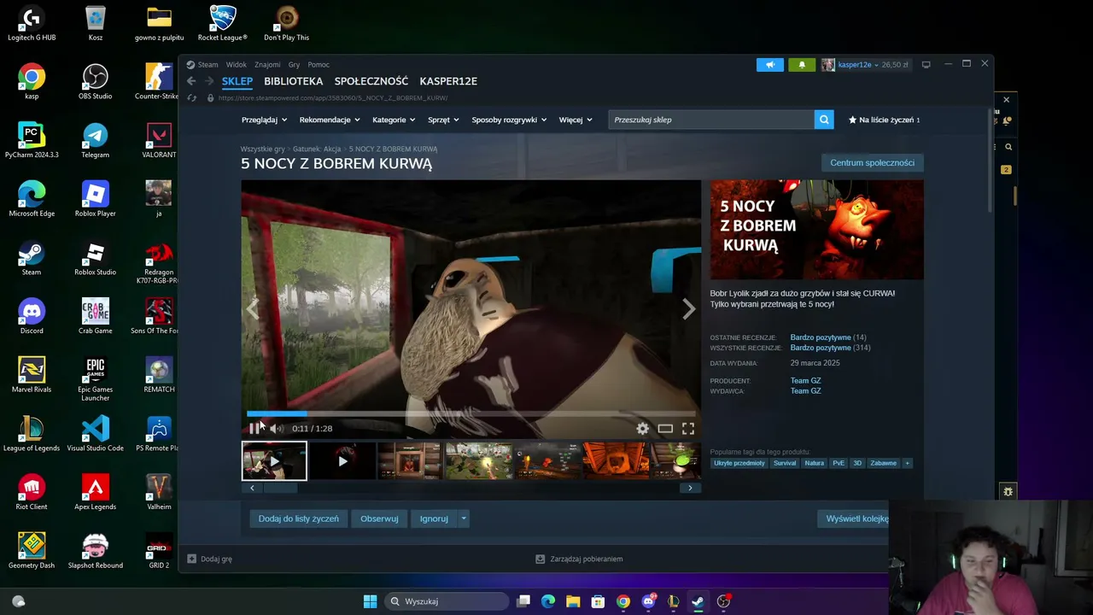Click Dodaj do listy życzeń button

click(x=299, y=518)
